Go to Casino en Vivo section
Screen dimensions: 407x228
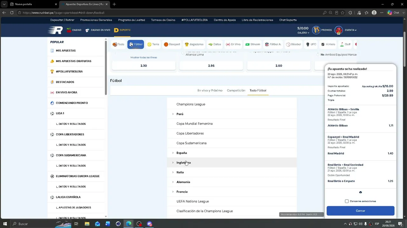point(98,30)
